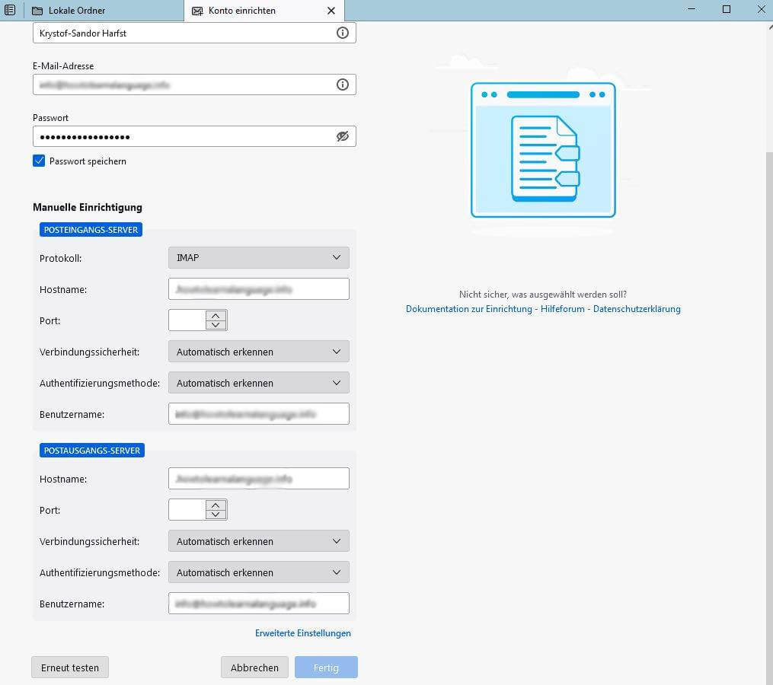
Task: Toggle the password visibility eye icon
Action: click(342, 135)
